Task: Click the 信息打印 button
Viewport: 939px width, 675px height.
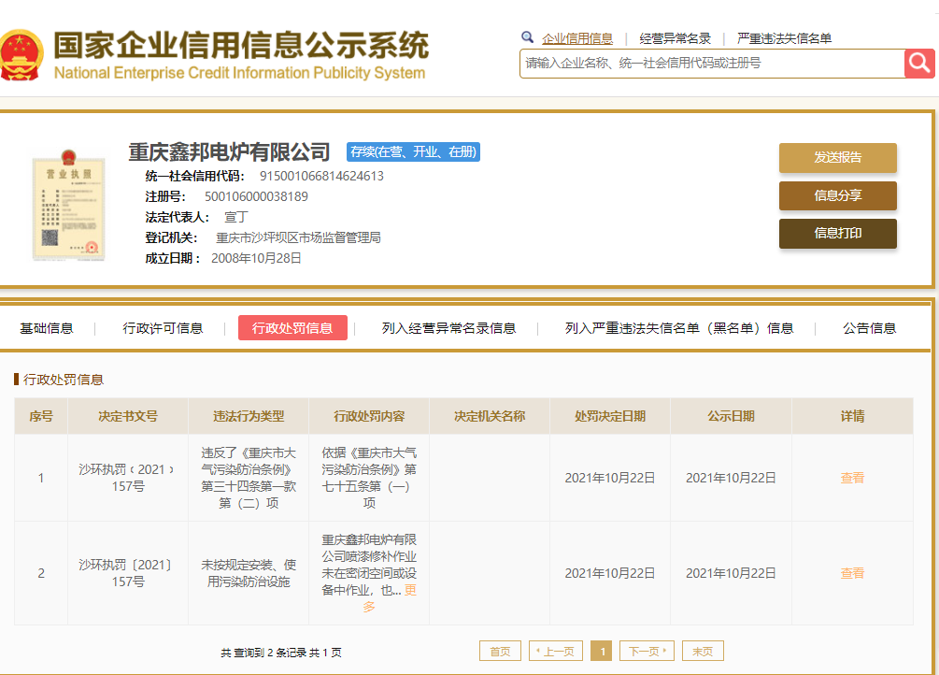Action: coord(838,233)
